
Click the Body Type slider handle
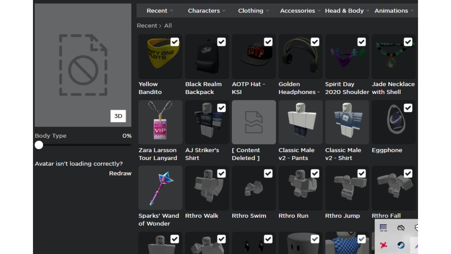pyautogui.click(x=39, y=145)
